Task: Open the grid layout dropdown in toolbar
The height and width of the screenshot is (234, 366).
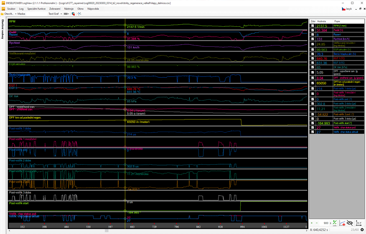Action: (66, 14)
